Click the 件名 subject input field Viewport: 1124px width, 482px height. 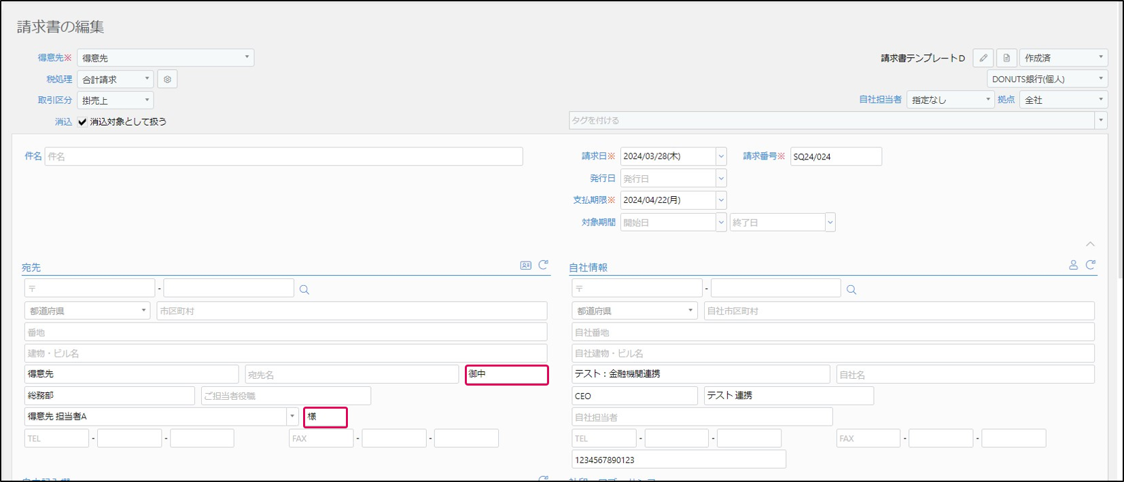pos(283,157)
